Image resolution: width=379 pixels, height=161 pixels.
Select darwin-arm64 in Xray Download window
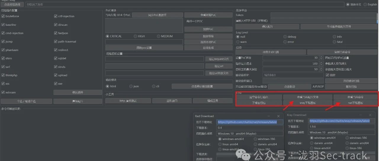[311, 143]
